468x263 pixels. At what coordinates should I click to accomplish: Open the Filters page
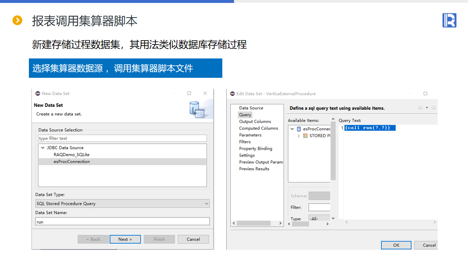coord(245,142)
